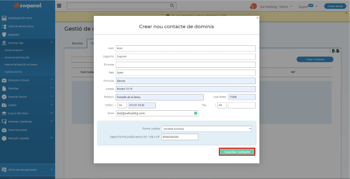Open the Suport dropdown menu
The height and width of the screenshot is (179, 350).
pyautogui.click(x=308, y=7)
